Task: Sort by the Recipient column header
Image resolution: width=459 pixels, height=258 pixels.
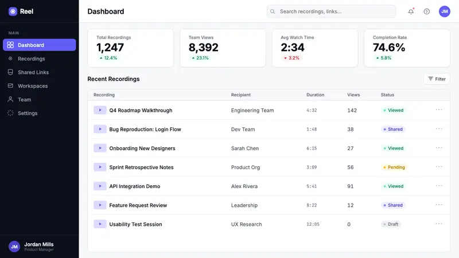Action: pyautogui.click(x=240, y=95)
